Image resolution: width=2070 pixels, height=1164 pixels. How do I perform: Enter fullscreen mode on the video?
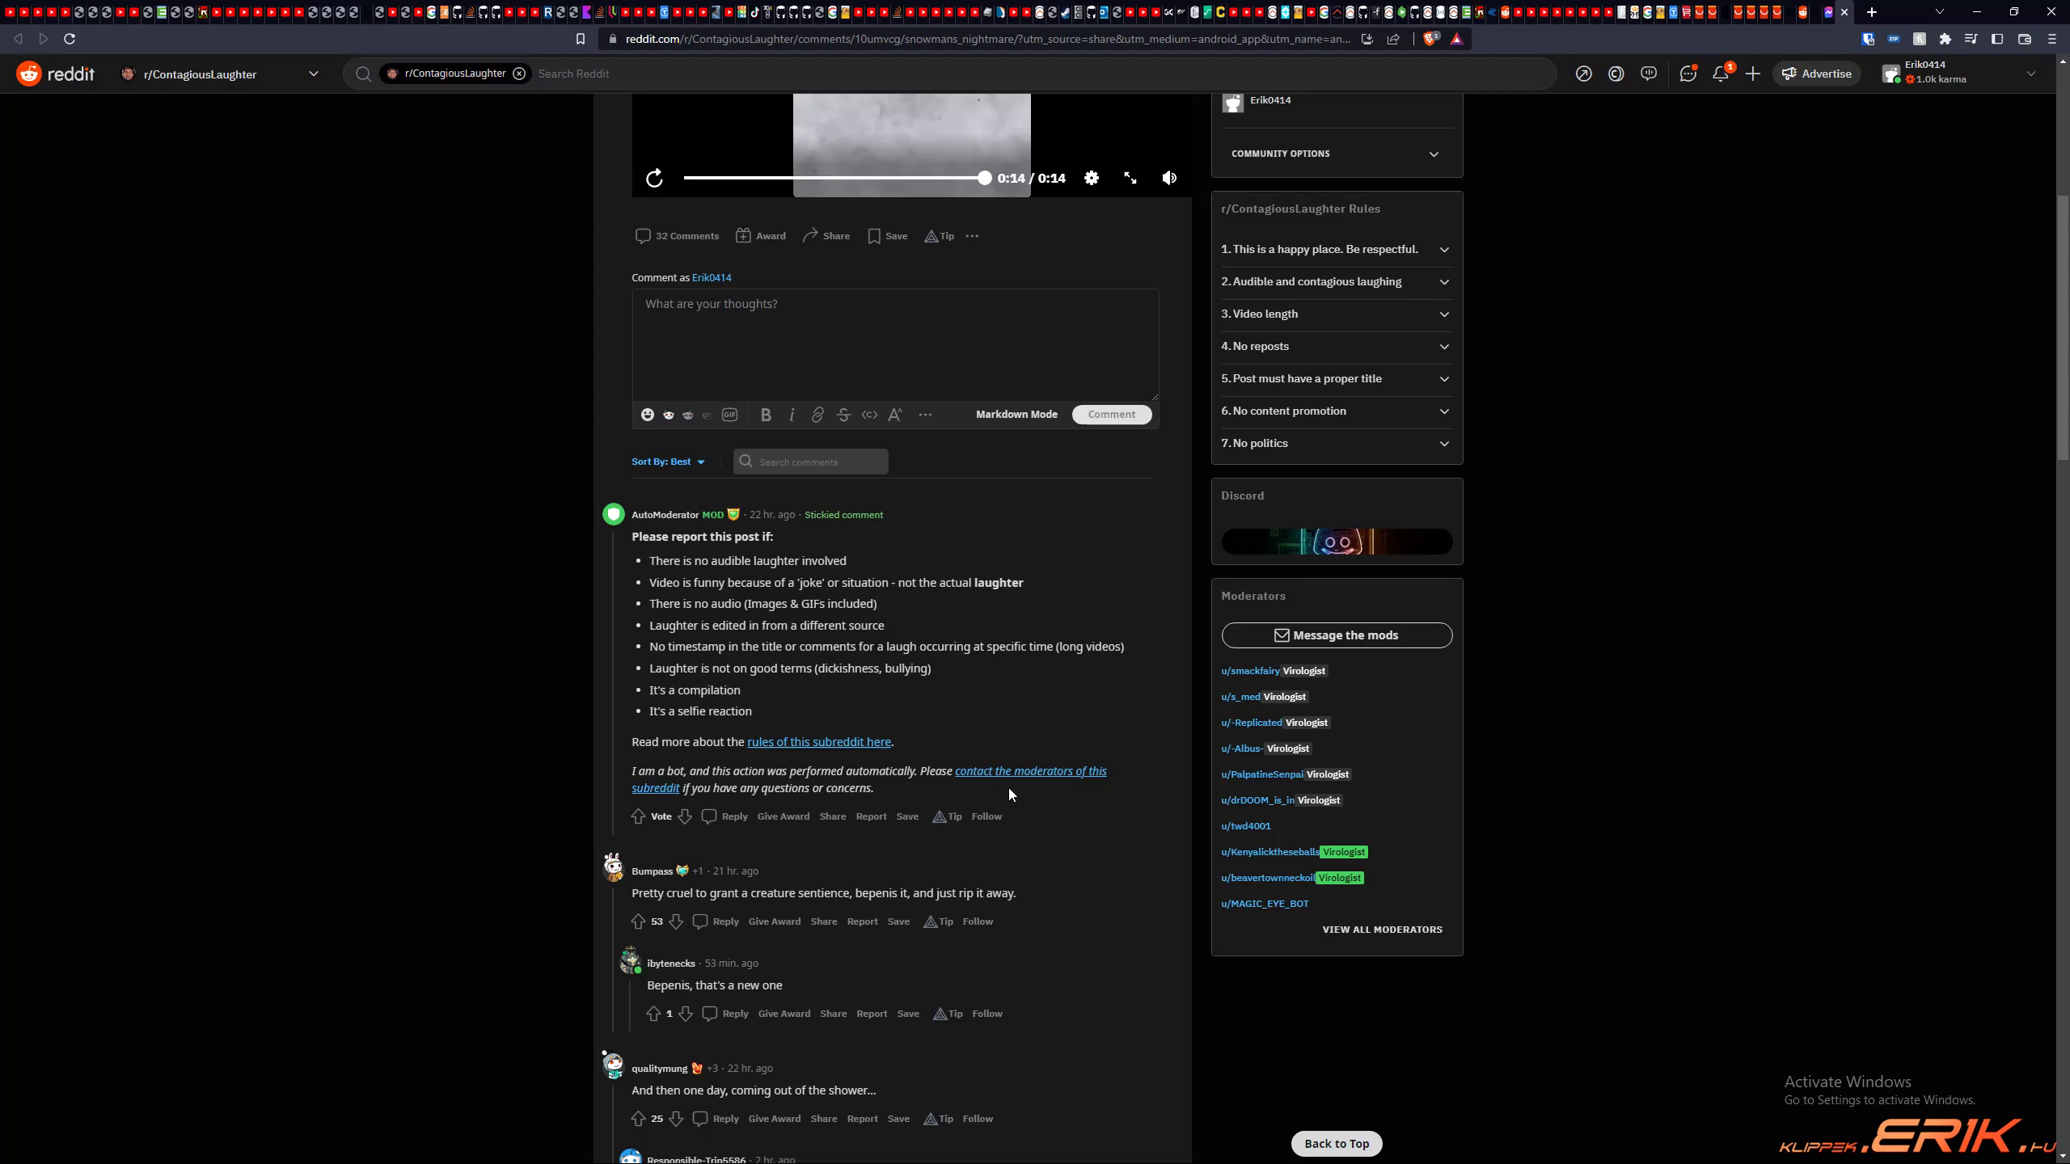click(1130, 178)
